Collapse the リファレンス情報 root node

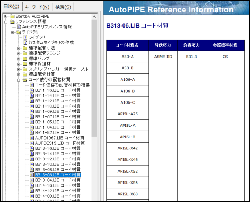click(6, 22)
